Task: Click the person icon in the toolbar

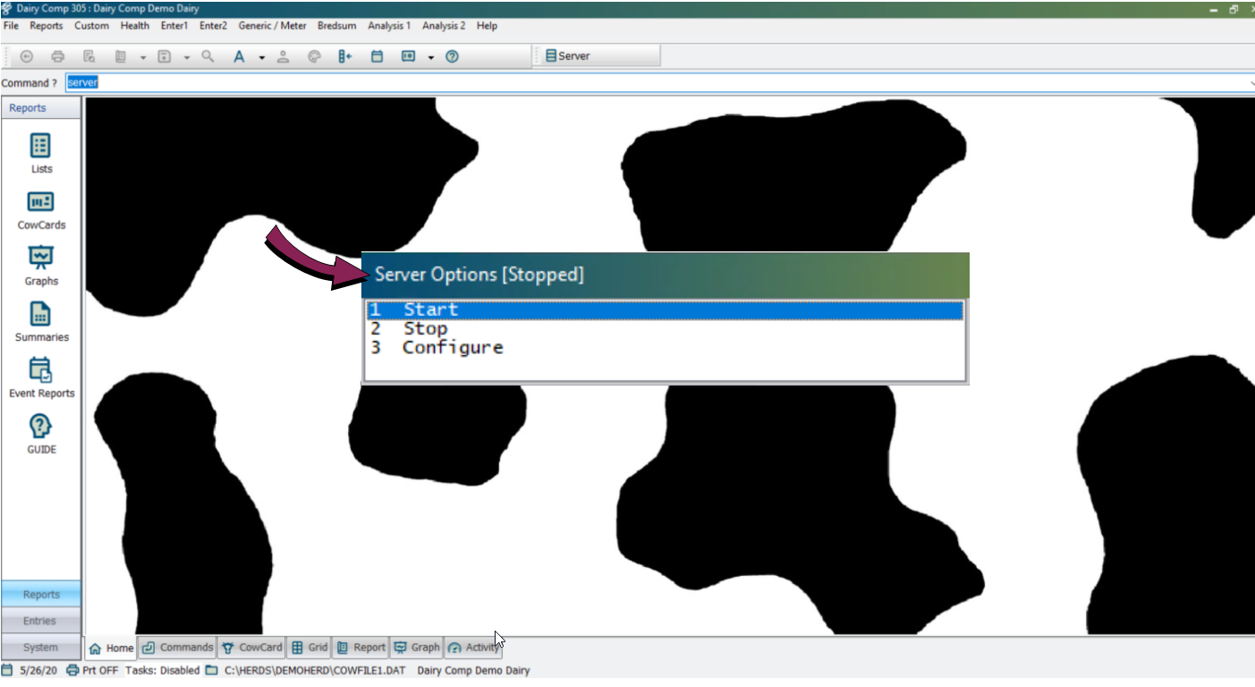Action: (x=284, y=56)
